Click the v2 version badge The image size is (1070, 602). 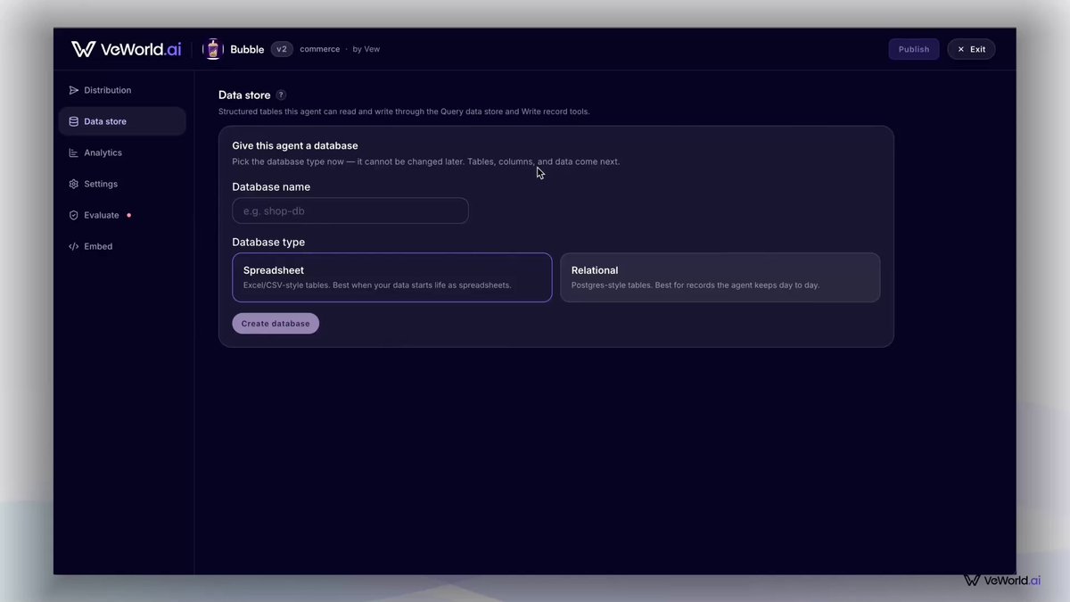tap(282, 49)
